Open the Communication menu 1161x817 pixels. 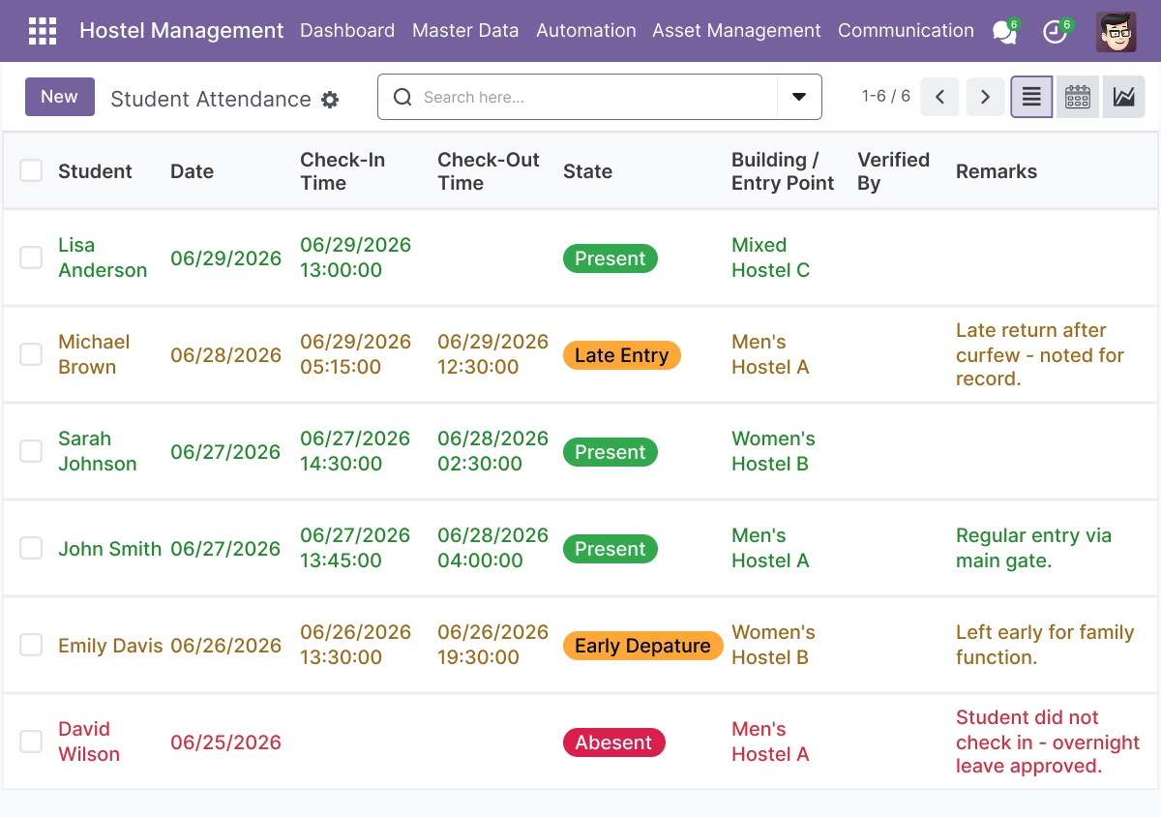(x=906, y=31)
